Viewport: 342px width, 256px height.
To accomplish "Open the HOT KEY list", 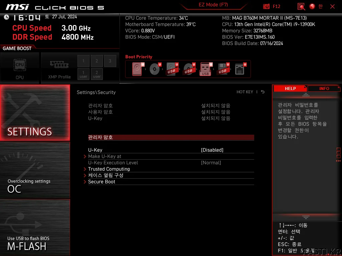I will point(245,92).
